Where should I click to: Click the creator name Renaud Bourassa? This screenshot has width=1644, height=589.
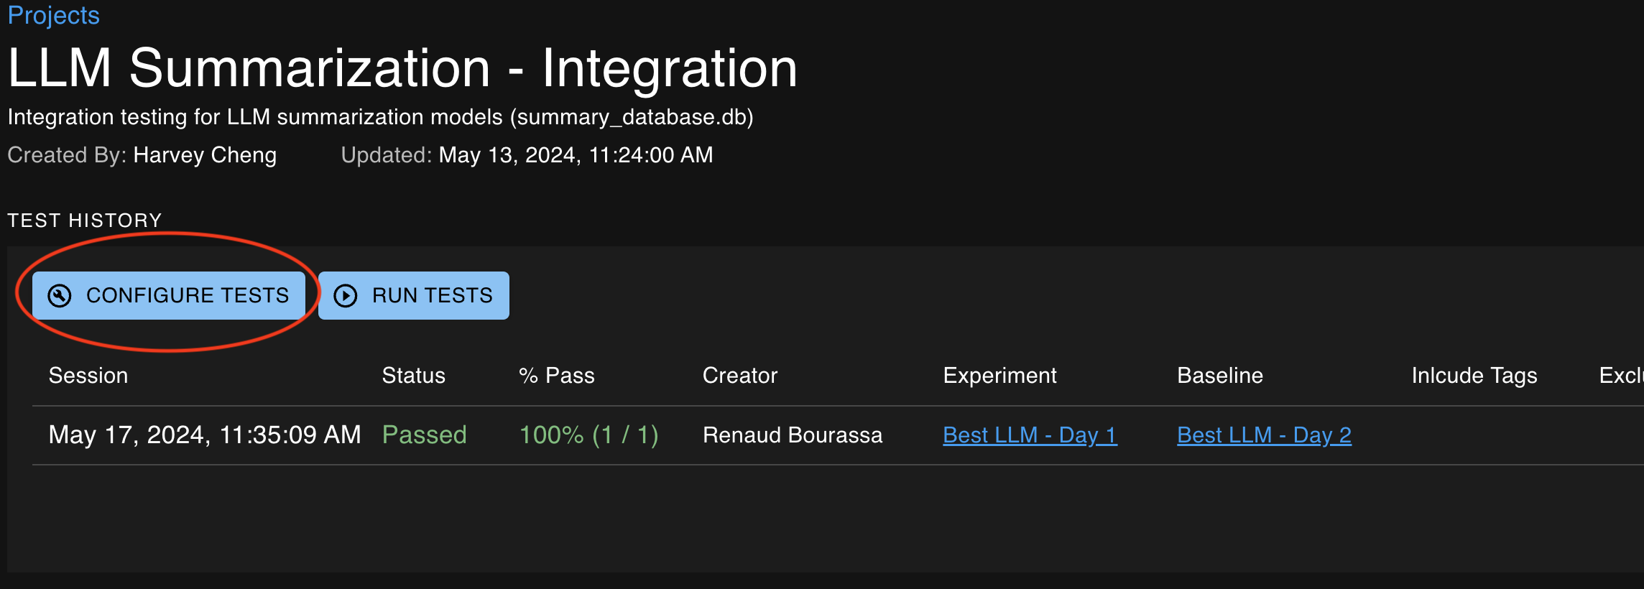pos(793,435)
